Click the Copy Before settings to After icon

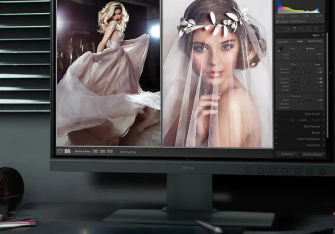pos(95,151)
